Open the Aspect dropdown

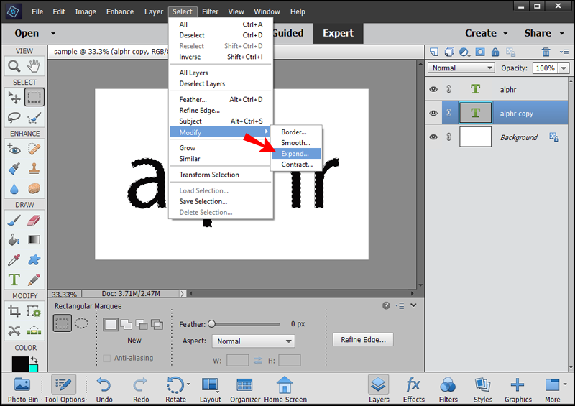(254, 341)
